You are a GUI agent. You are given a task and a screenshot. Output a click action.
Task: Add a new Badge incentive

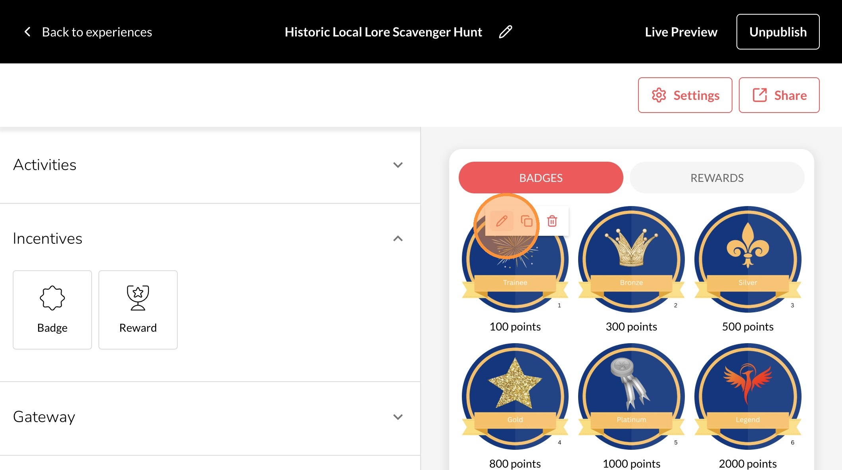pos(52,310)
